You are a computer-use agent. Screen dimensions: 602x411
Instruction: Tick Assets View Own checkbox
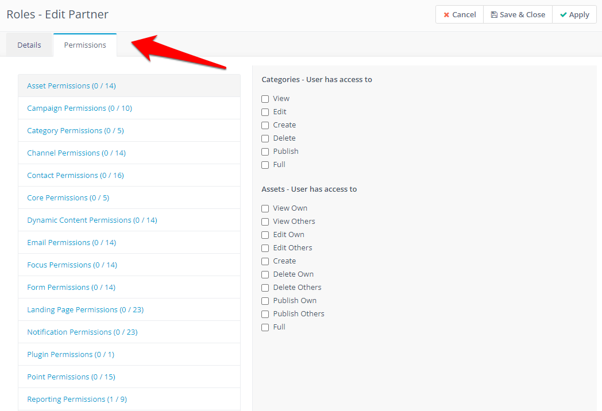pyautogui.click(x=265, y=208)
